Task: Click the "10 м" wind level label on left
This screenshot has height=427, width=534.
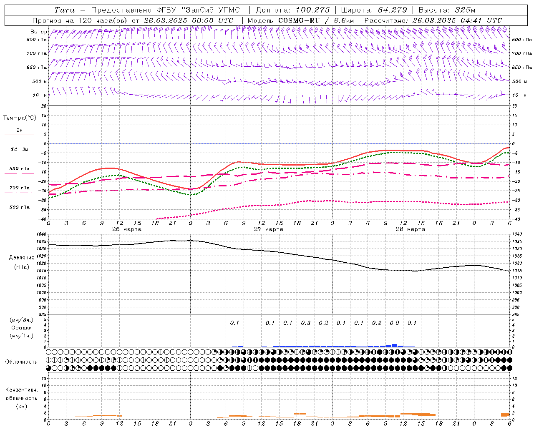Action: pos(40,95)
